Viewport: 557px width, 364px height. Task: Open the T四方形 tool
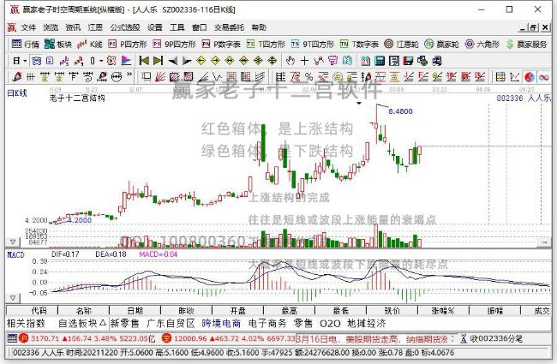click(266, 44)
